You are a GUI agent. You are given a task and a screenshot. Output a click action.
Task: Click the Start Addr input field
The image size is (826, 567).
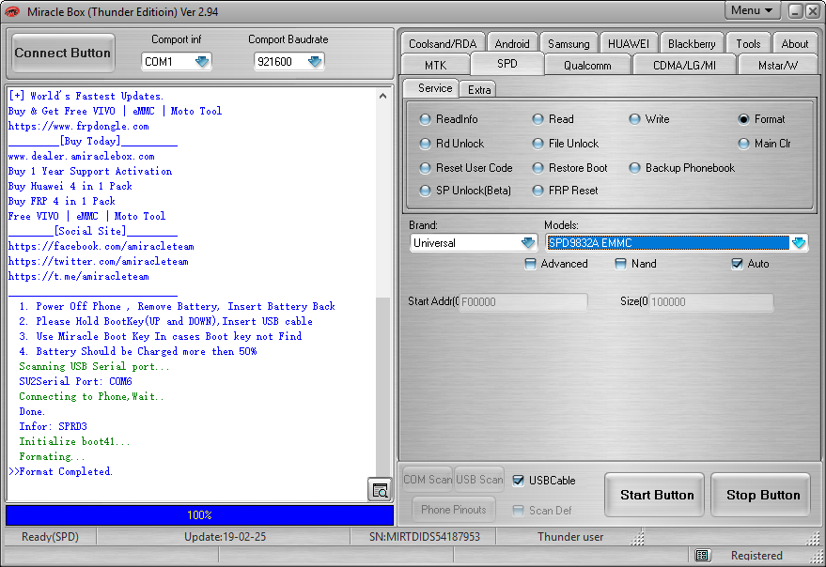coord(523,301)
